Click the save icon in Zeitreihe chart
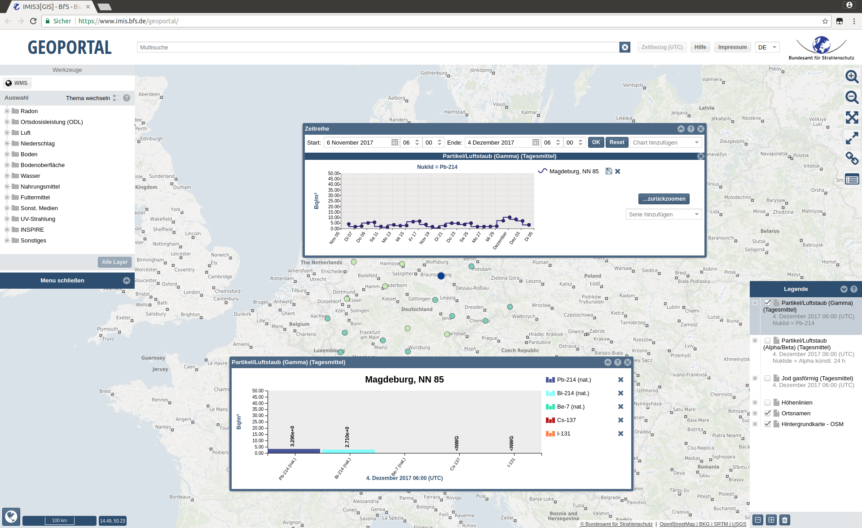The width and height of the screenshot is (862, 528). pos(609,171)
